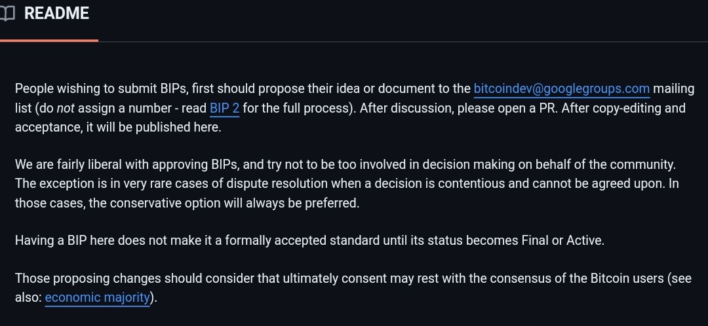Click the orange underline beneath the README tab
708x326 pixels.
coord(49,41)
